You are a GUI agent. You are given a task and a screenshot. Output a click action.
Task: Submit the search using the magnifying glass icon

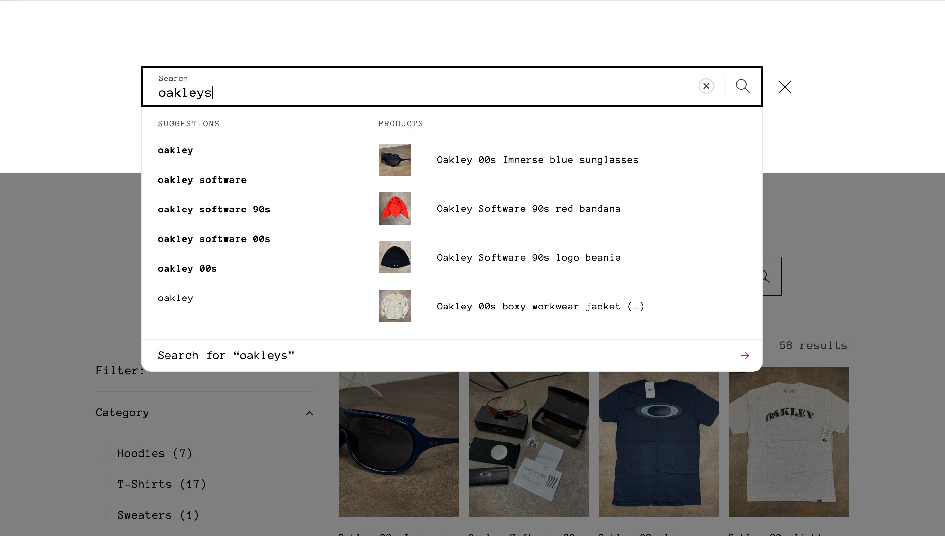742,86
